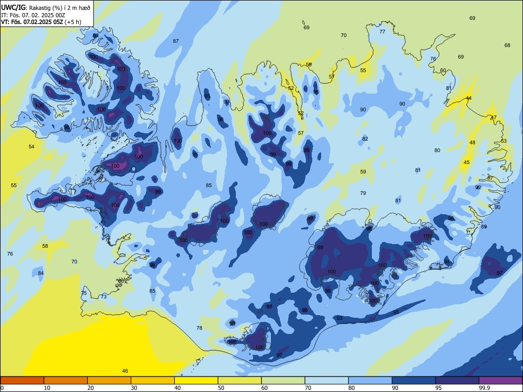Click the humidity value '48' on the map
Screen dimensions: 523x392
pos(472,142)
